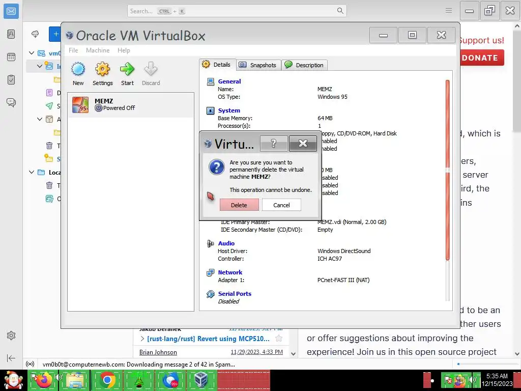
Task: Open the Machine menu in VirtualBox
Action: click(98, 50)
